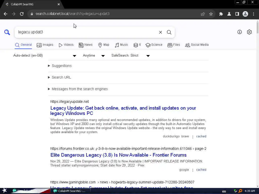This screenshot has width=259, height=194.
Task: Open the Anytime time range dropdown
Action: pyautogui.click(x=94, y=56)
